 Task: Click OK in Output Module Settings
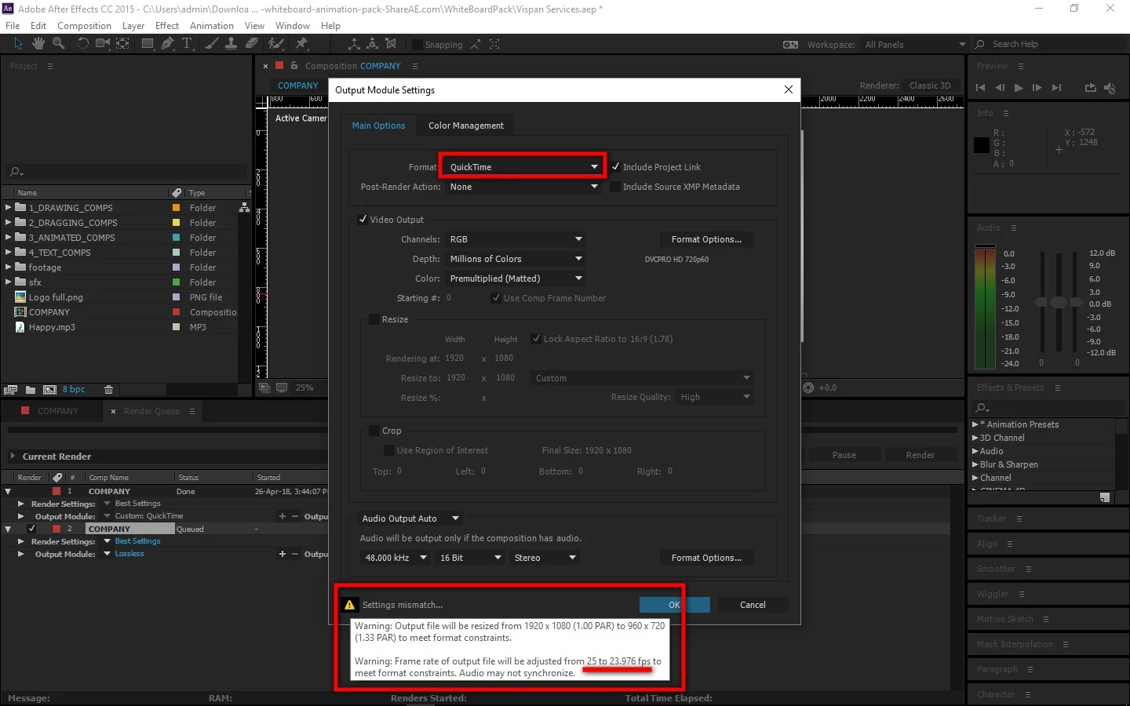click(x=674, y=605)
